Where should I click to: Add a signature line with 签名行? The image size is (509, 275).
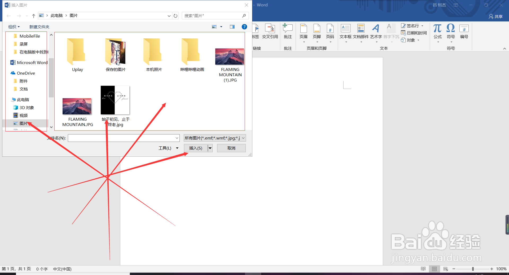point(412,25)
